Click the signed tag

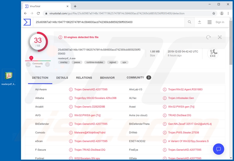[x=113, y=62]
